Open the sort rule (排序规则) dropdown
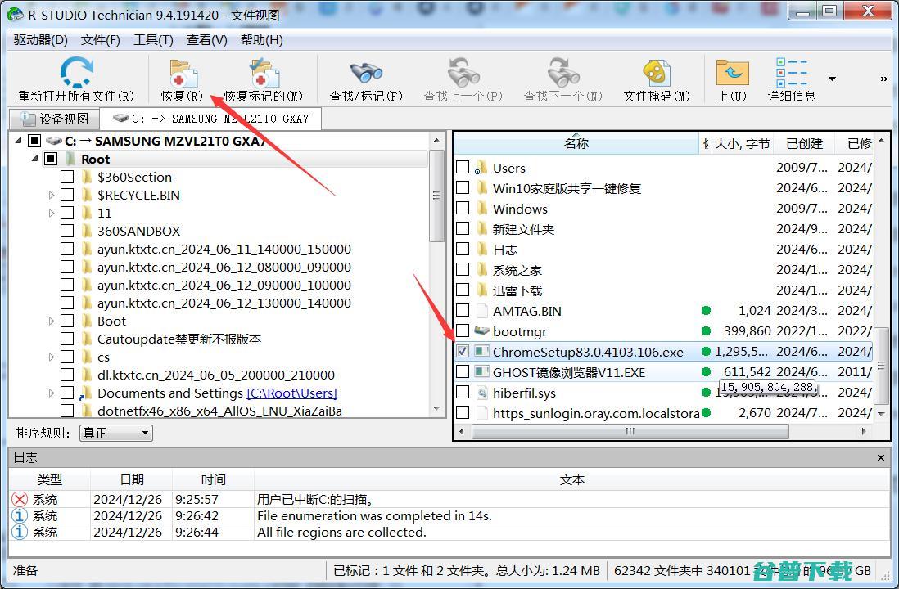The width and height of the screenshot is (899, 589). (x=115, y=433)
